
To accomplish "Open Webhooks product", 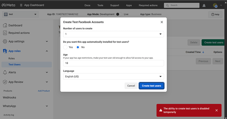I will pos(10,98).
